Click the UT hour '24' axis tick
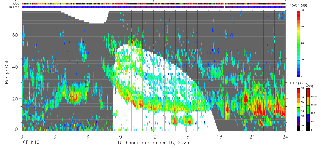The width and height of the screenshot is (321, 148). pyautogui.click(x=285, y=137)
